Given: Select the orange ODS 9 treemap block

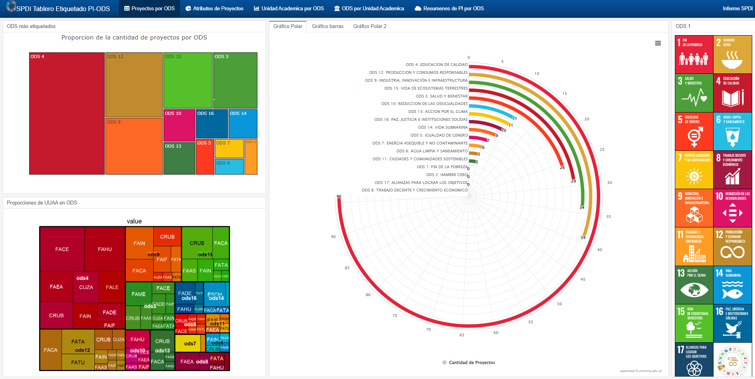Looking at the screenshot, I should pyautogui.click(x=134, y=146).
